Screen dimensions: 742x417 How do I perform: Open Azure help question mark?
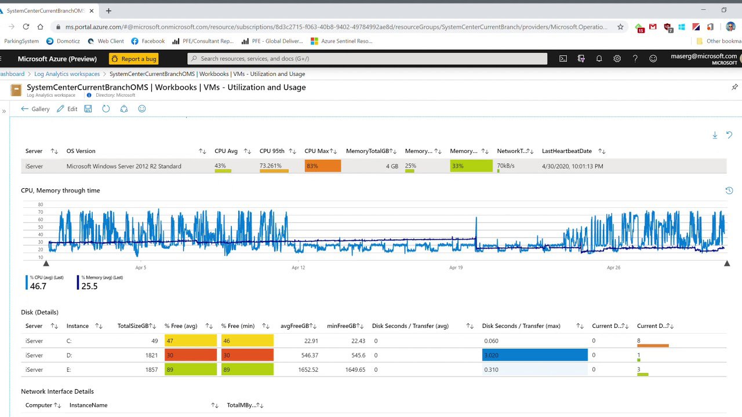coord(635,58)
